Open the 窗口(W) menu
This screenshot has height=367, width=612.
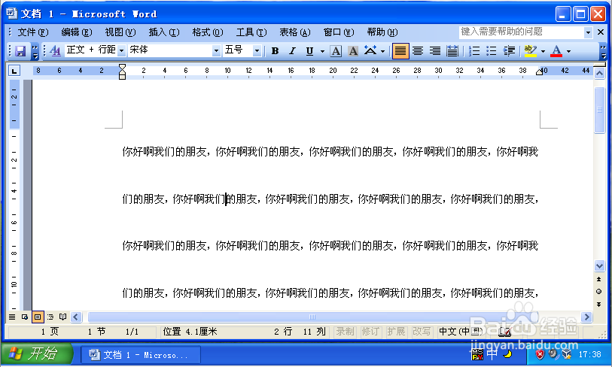(339, 32)
